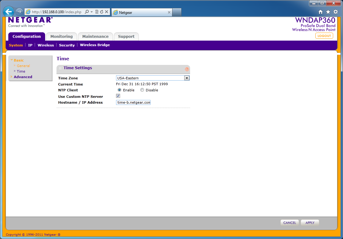
Task: Select IP in the submenu bar
Action: pos(30,45)
